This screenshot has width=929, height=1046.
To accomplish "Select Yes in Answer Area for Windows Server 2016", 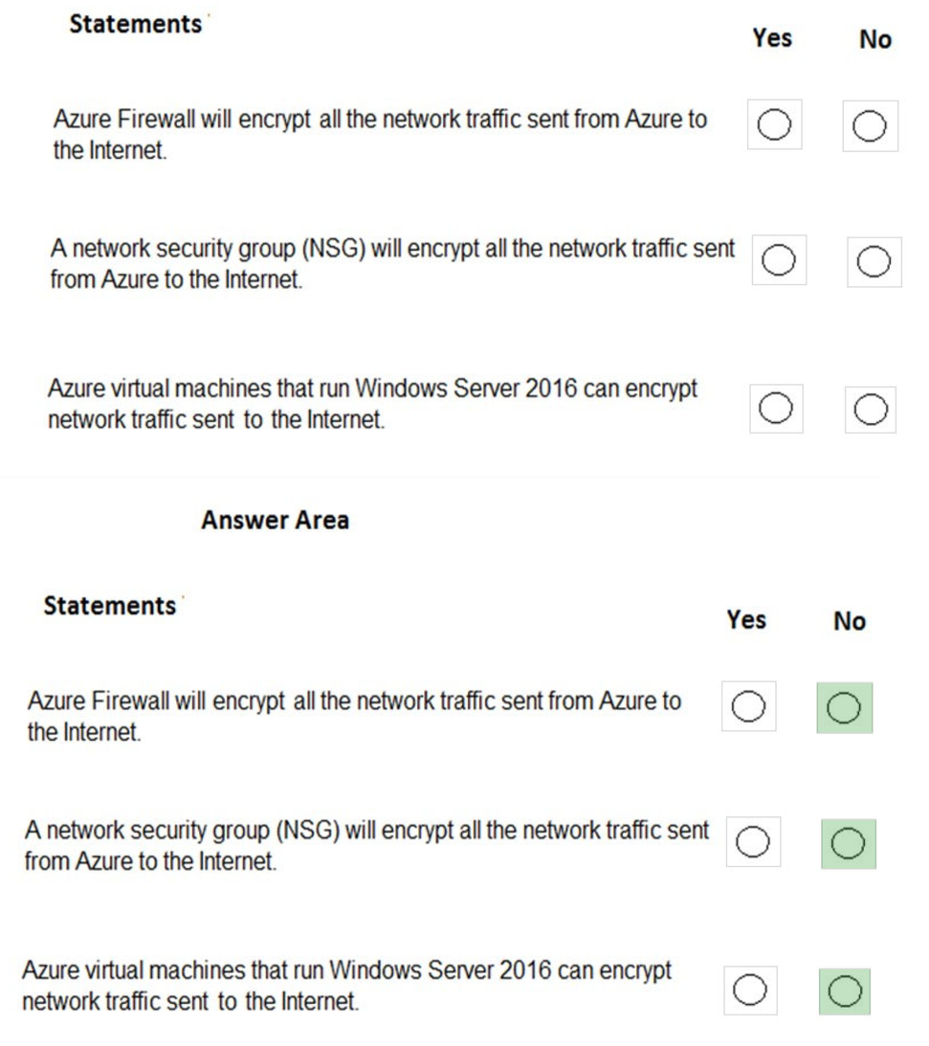I will pos(750,990).
